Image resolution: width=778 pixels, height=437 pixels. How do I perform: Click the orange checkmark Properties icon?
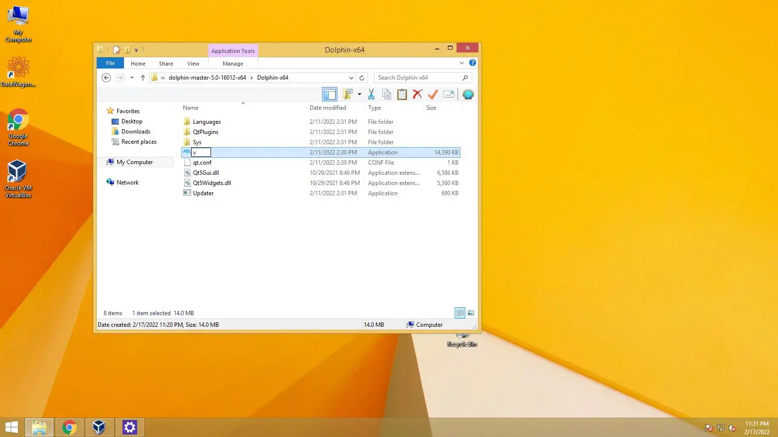[433, 94]
